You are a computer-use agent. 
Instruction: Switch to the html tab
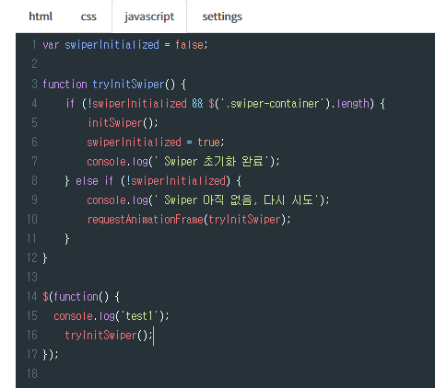41,17
